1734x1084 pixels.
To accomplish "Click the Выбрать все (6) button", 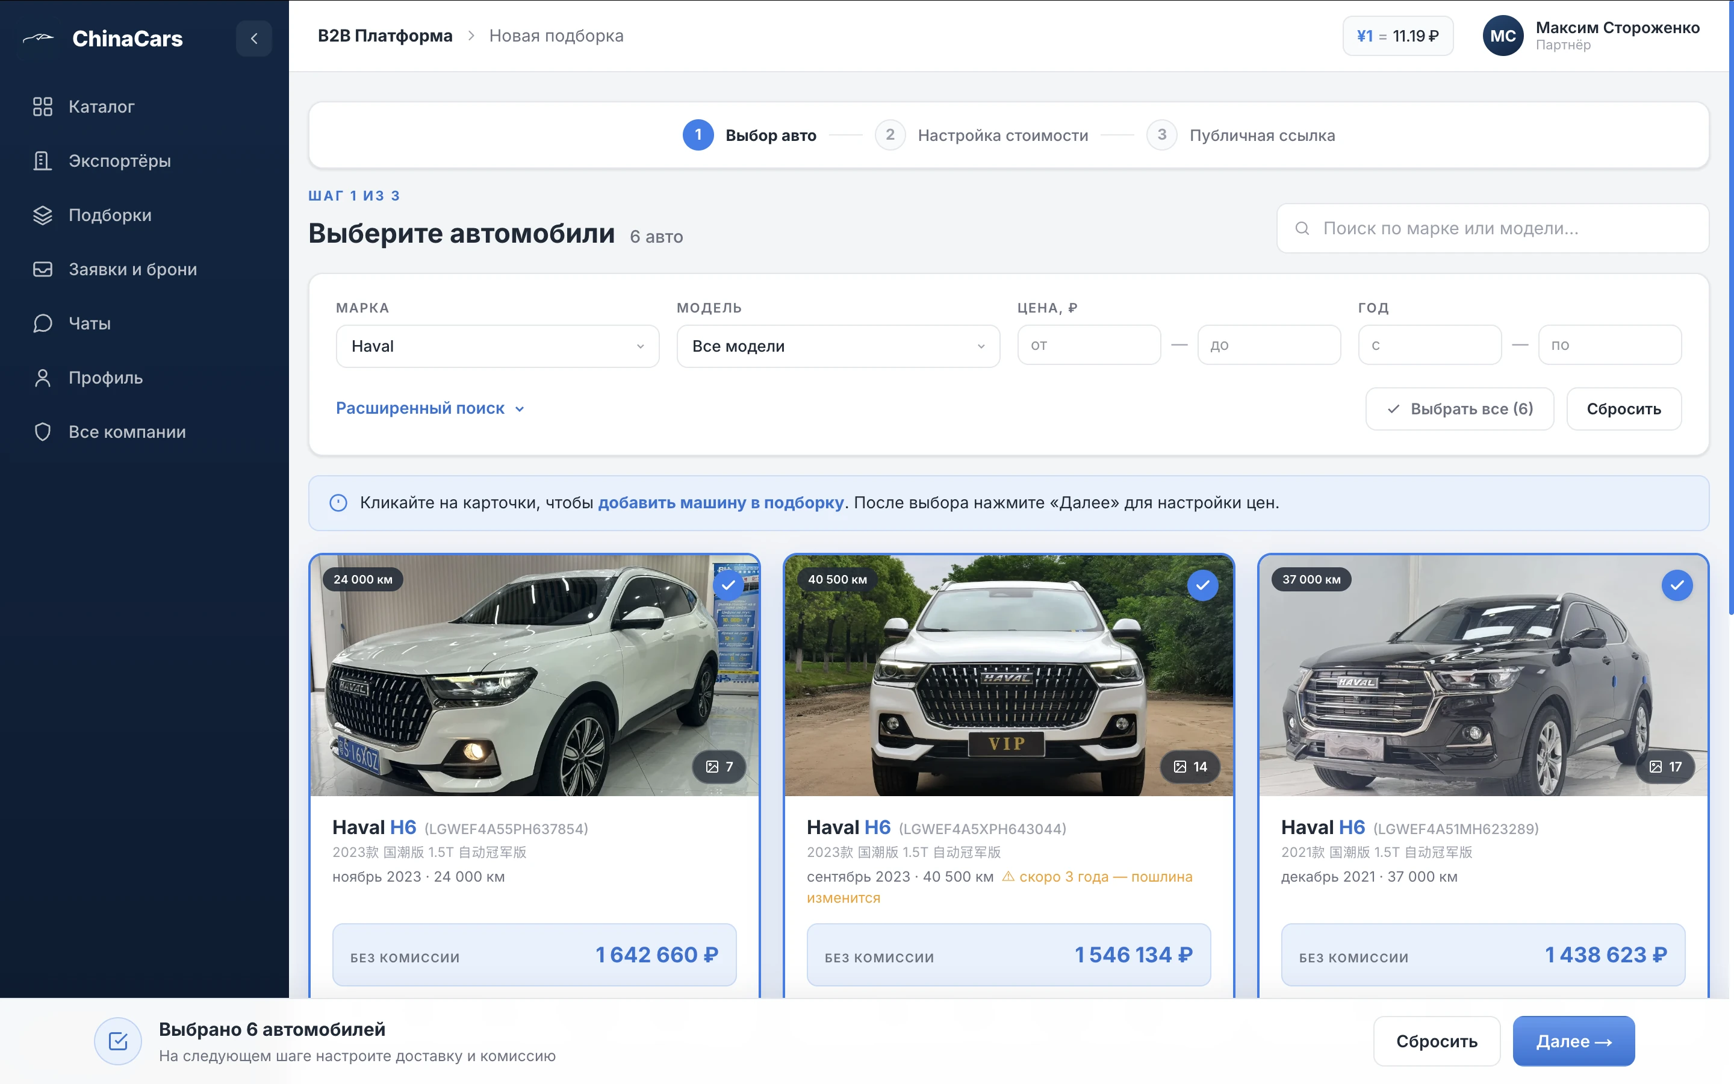I will point(1459,409).
